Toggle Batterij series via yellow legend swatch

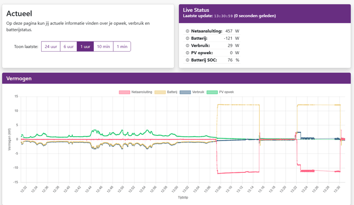click(x=160, y=92)
